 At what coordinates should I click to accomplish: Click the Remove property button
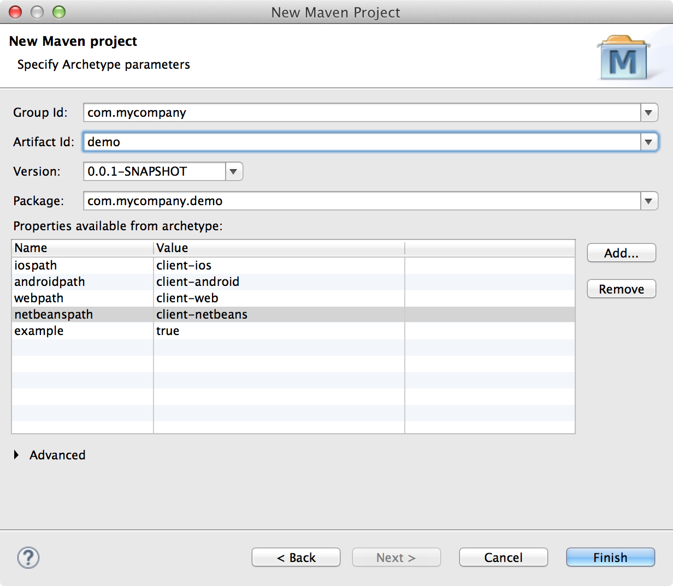click(x=621, y=289)
